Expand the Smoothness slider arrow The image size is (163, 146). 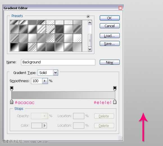point(45,81)
